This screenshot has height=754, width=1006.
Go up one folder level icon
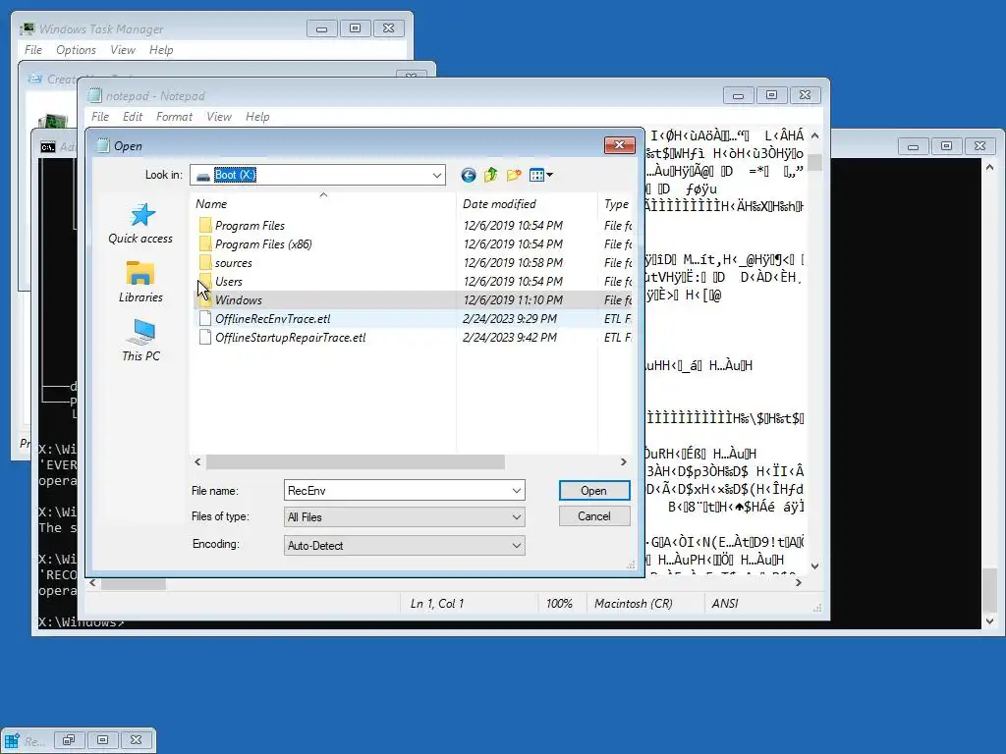tap(491, 175)
